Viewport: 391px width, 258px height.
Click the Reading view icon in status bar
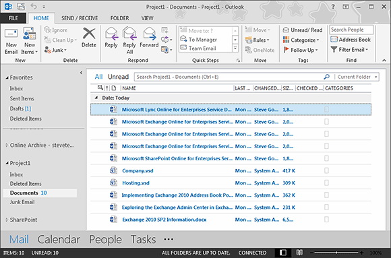pyautogui.click(x=299, y=253)
